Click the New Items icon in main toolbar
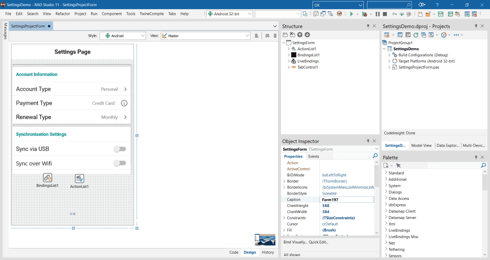Viewport: 490px width, 260px height. point(420,14)
